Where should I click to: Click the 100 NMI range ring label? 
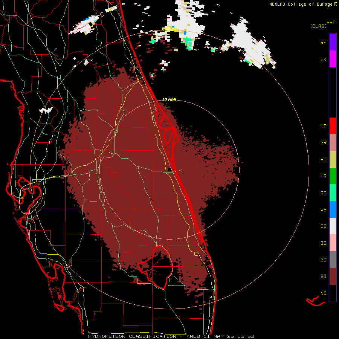pyautogui.click(x=169, y=30)
